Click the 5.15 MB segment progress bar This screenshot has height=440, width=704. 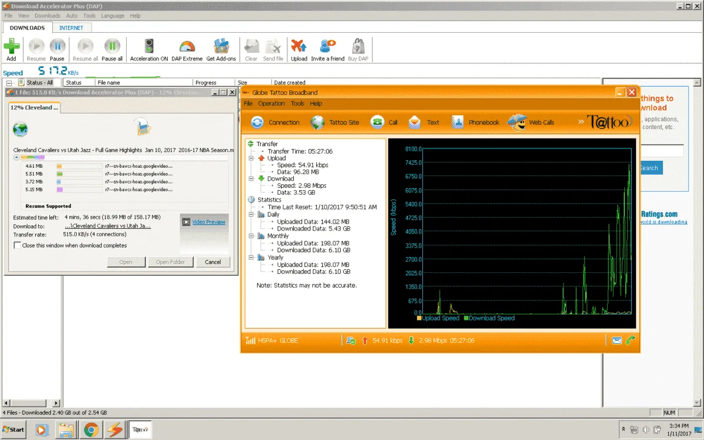pos(79,189)
